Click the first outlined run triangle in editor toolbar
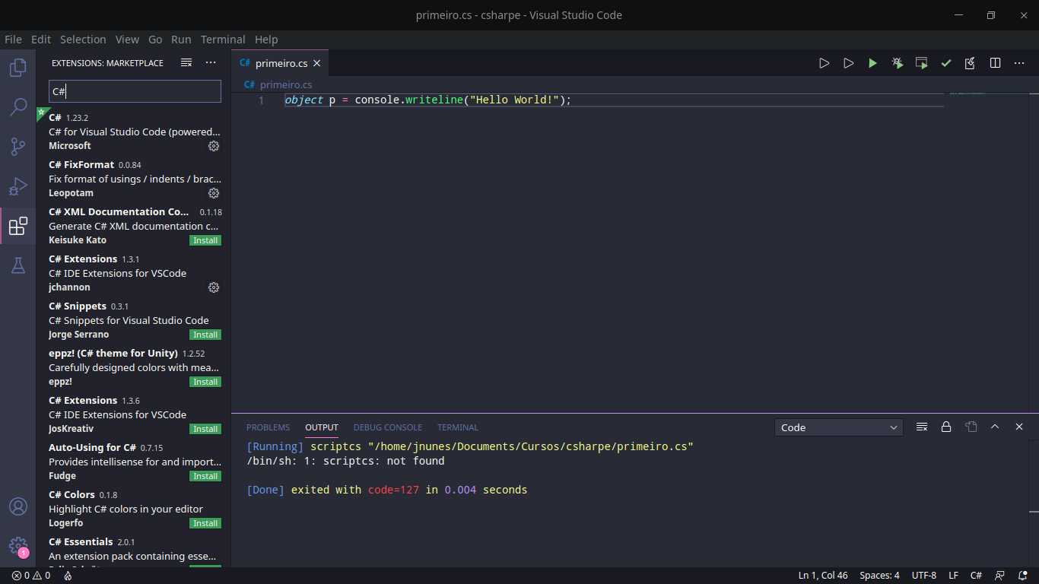This screenshot has width=1039, height=584. tap(824, 63)
